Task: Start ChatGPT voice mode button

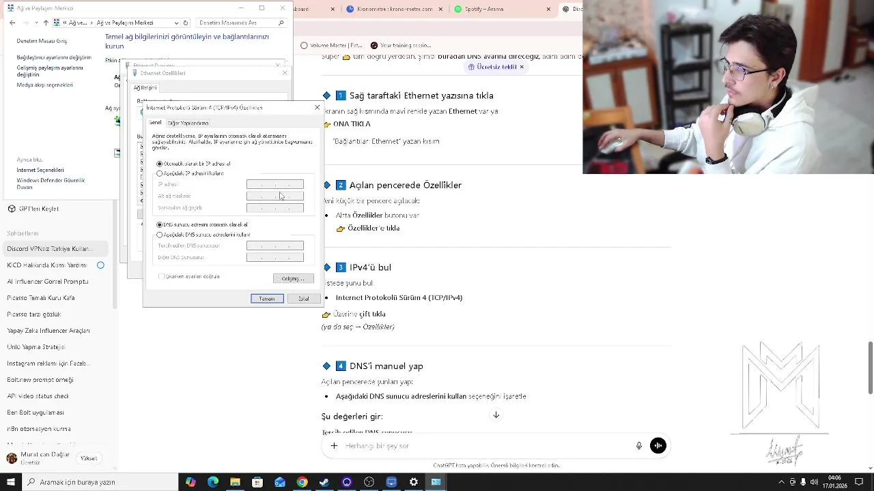Action: 658,445
